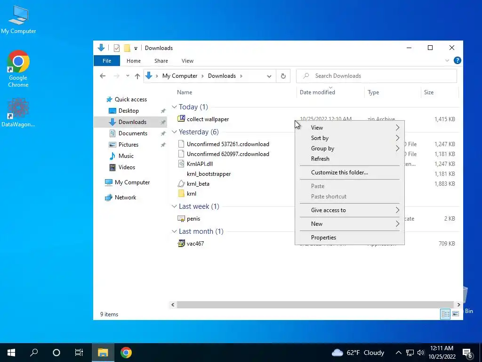Select the vac467 application file
The height and width of the screenshot is (362, 482).
tap(195, 244)
